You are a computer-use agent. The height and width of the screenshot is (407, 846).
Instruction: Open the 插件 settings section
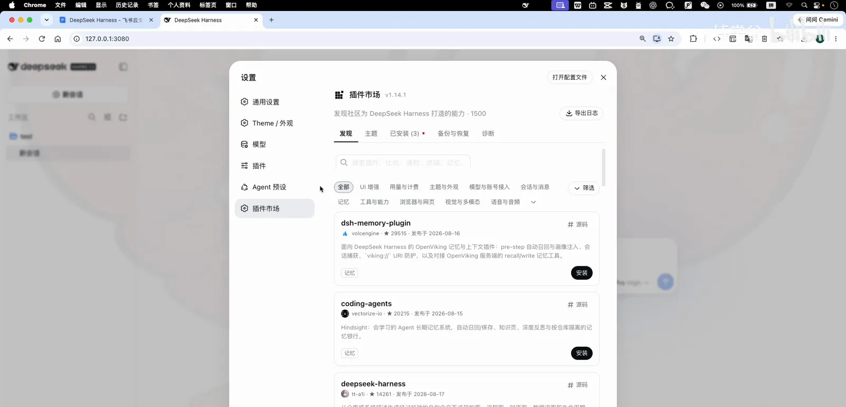point(274,166)
